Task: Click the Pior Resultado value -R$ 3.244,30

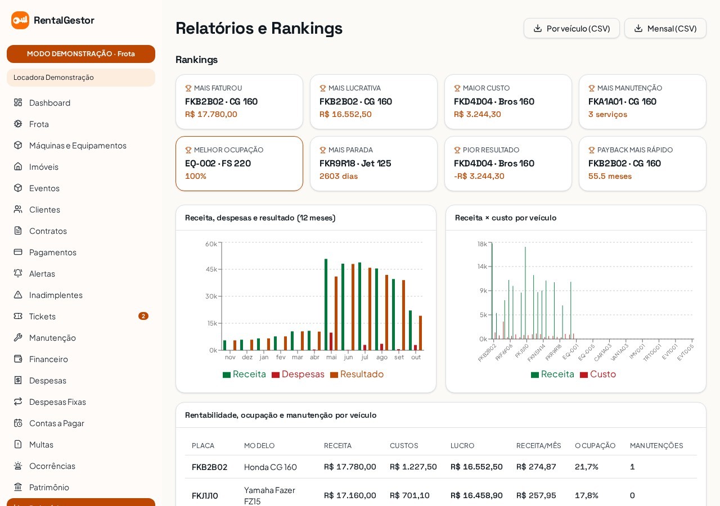Action: (x=479, y=176)
